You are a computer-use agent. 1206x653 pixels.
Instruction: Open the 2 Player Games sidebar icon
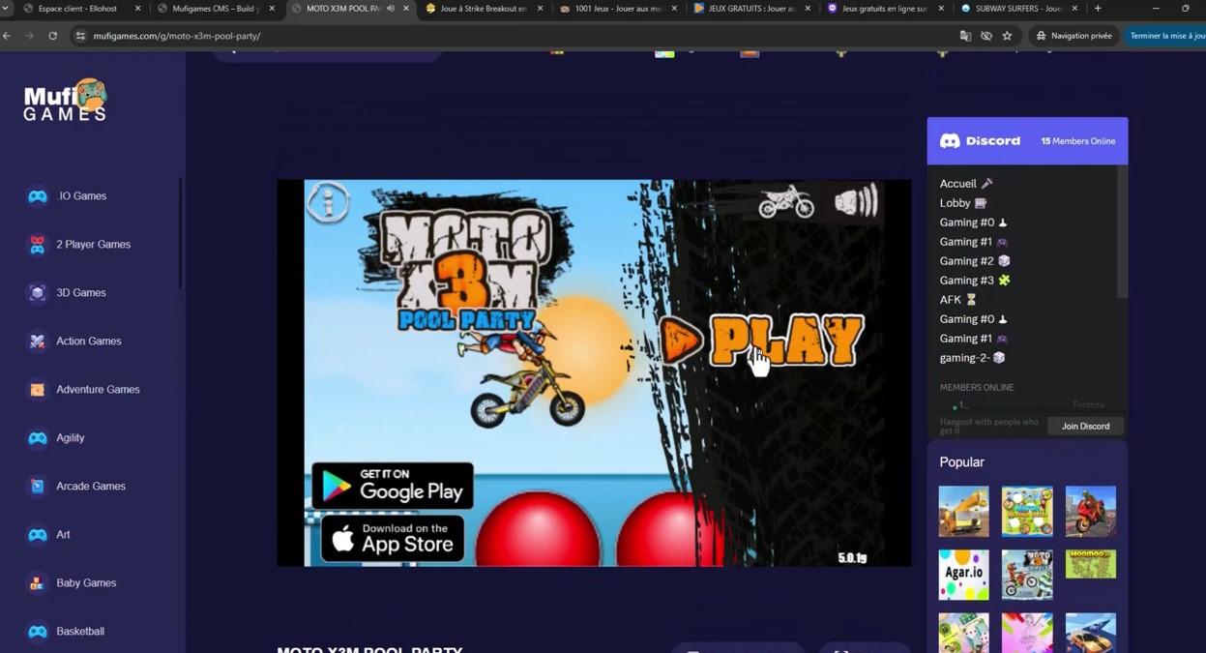[x=37, y=244]
